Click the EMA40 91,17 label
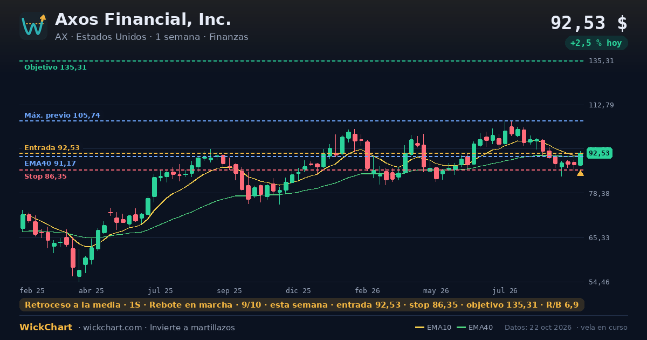Viewport: 647px width, 340px height. click(x=50, y=164)
